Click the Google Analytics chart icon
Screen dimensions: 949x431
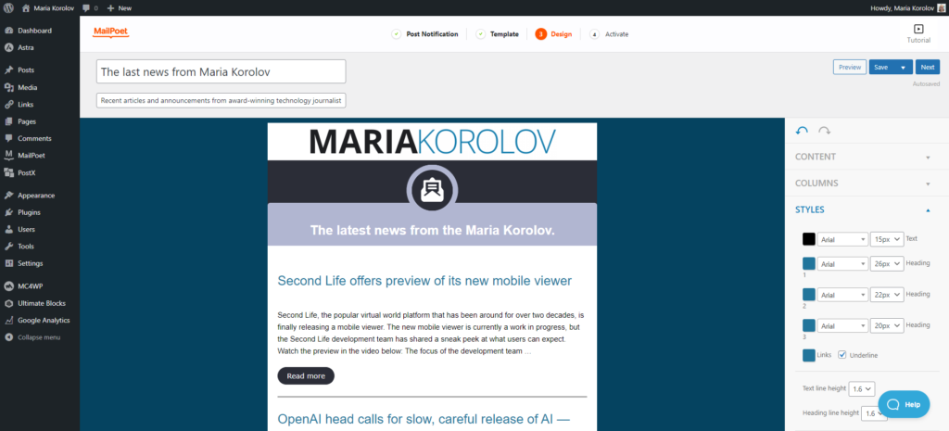click(9, 320)
